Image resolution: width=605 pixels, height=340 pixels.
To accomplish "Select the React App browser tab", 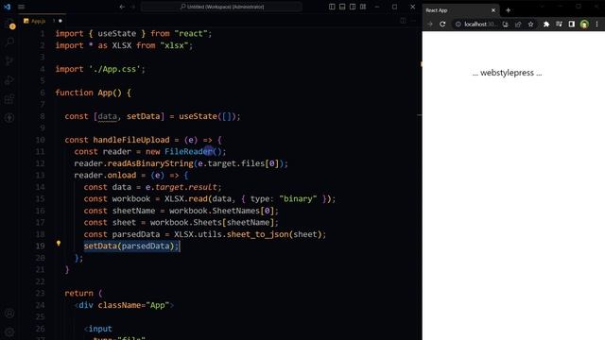I will tap(459, 10).
